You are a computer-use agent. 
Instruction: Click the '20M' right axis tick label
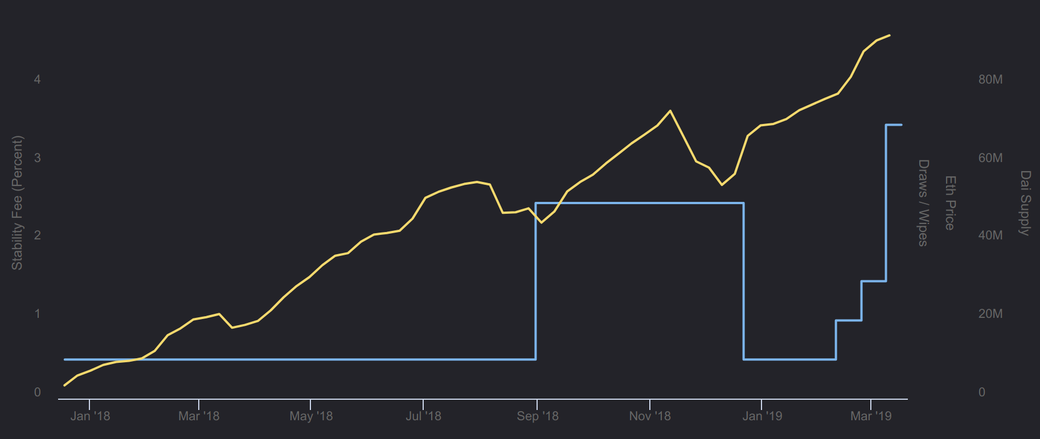[990, 314]
